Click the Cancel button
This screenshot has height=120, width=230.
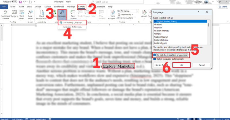[202, 65]
